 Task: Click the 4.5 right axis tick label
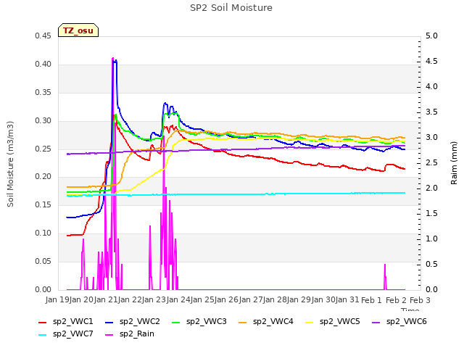(431, 61)
